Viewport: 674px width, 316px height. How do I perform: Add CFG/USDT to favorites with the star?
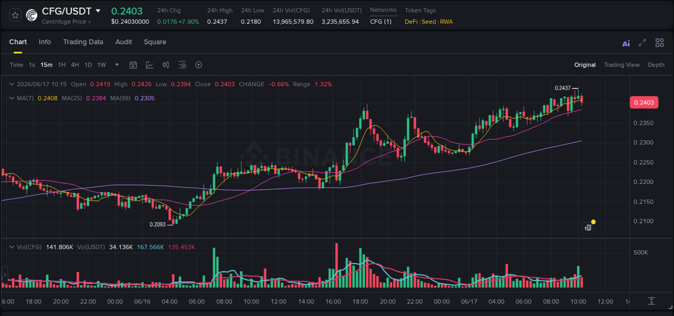[16, 16]
